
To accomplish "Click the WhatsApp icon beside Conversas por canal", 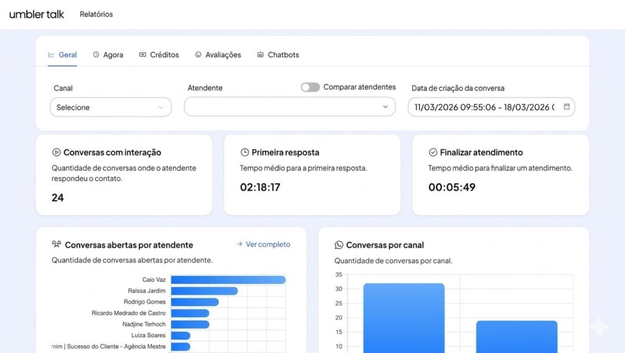I will pos(339,245).
